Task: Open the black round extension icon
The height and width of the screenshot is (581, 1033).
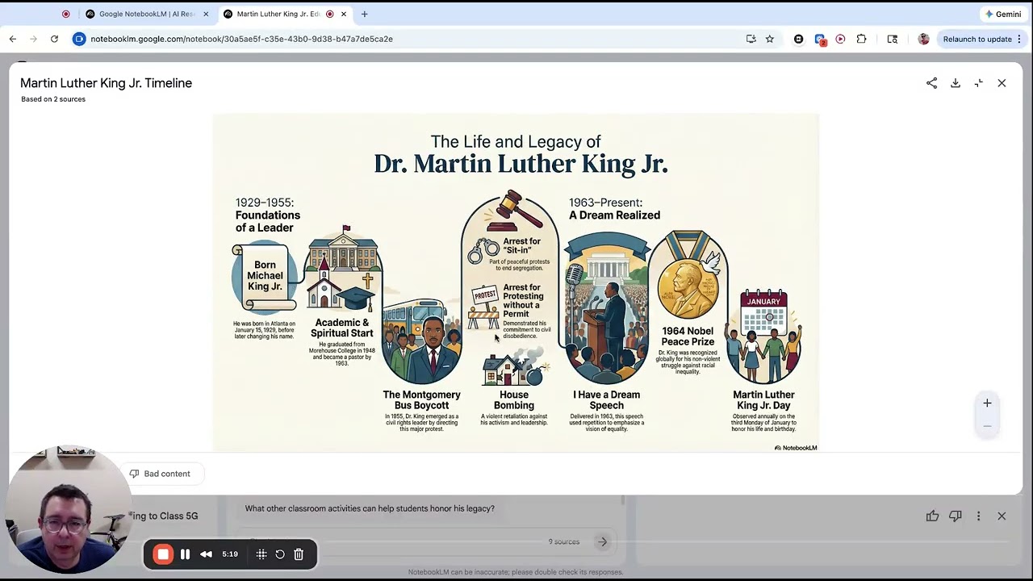Action: coord(799,39)
